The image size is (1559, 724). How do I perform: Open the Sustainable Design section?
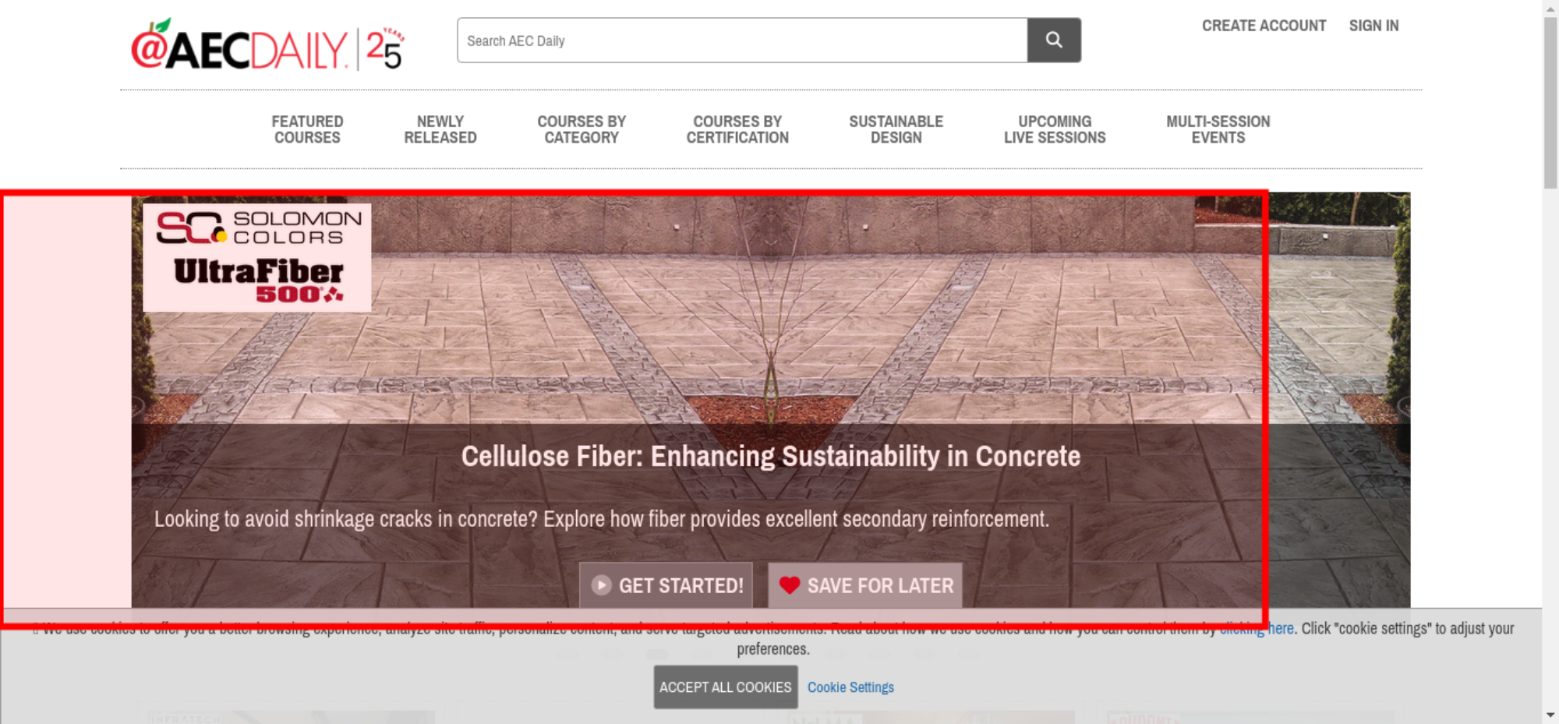[x=896, y=129]
